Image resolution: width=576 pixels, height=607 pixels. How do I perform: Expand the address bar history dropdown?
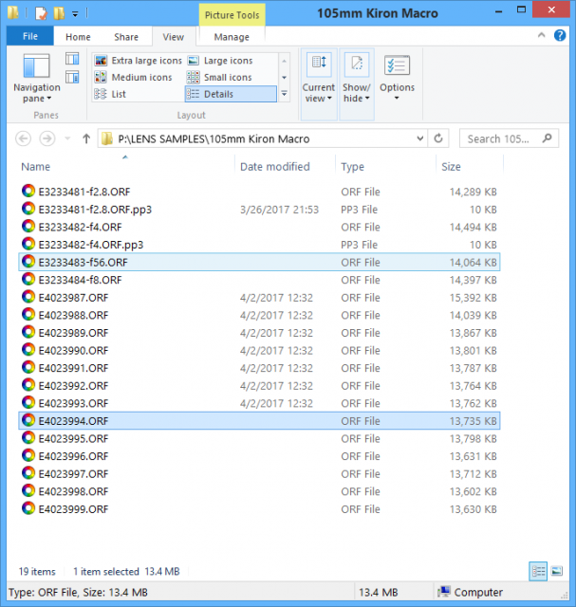pyautogui.click(x=419, y=138)
